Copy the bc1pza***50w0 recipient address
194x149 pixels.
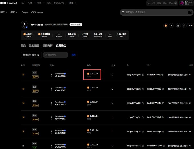(x=164, y=146)
